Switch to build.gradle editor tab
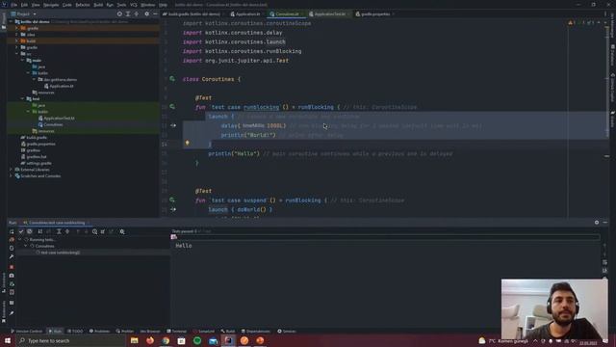616x347 pixels. pos(192,13)
